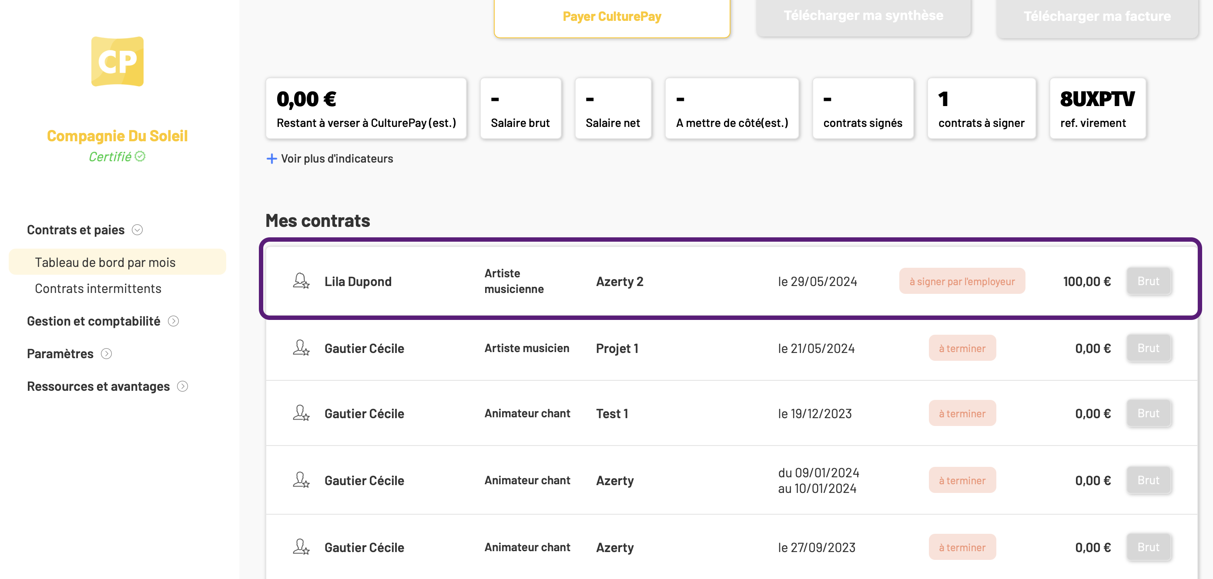
Task: Expand the Ressources et avantages menu
Action: click(x=182, y=386)
